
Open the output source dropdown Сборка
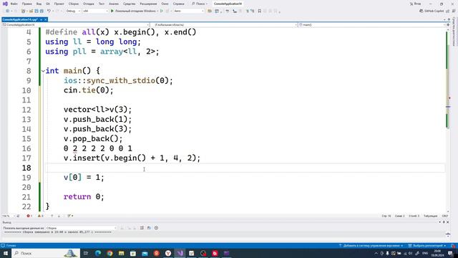click(x=81, y=228)
